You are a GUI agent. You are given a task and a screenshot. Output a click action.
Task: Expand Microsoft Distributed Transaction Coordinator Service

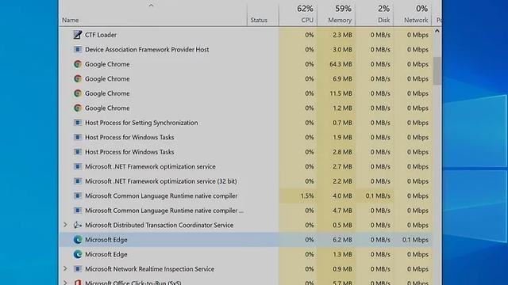tap(65, 225)
